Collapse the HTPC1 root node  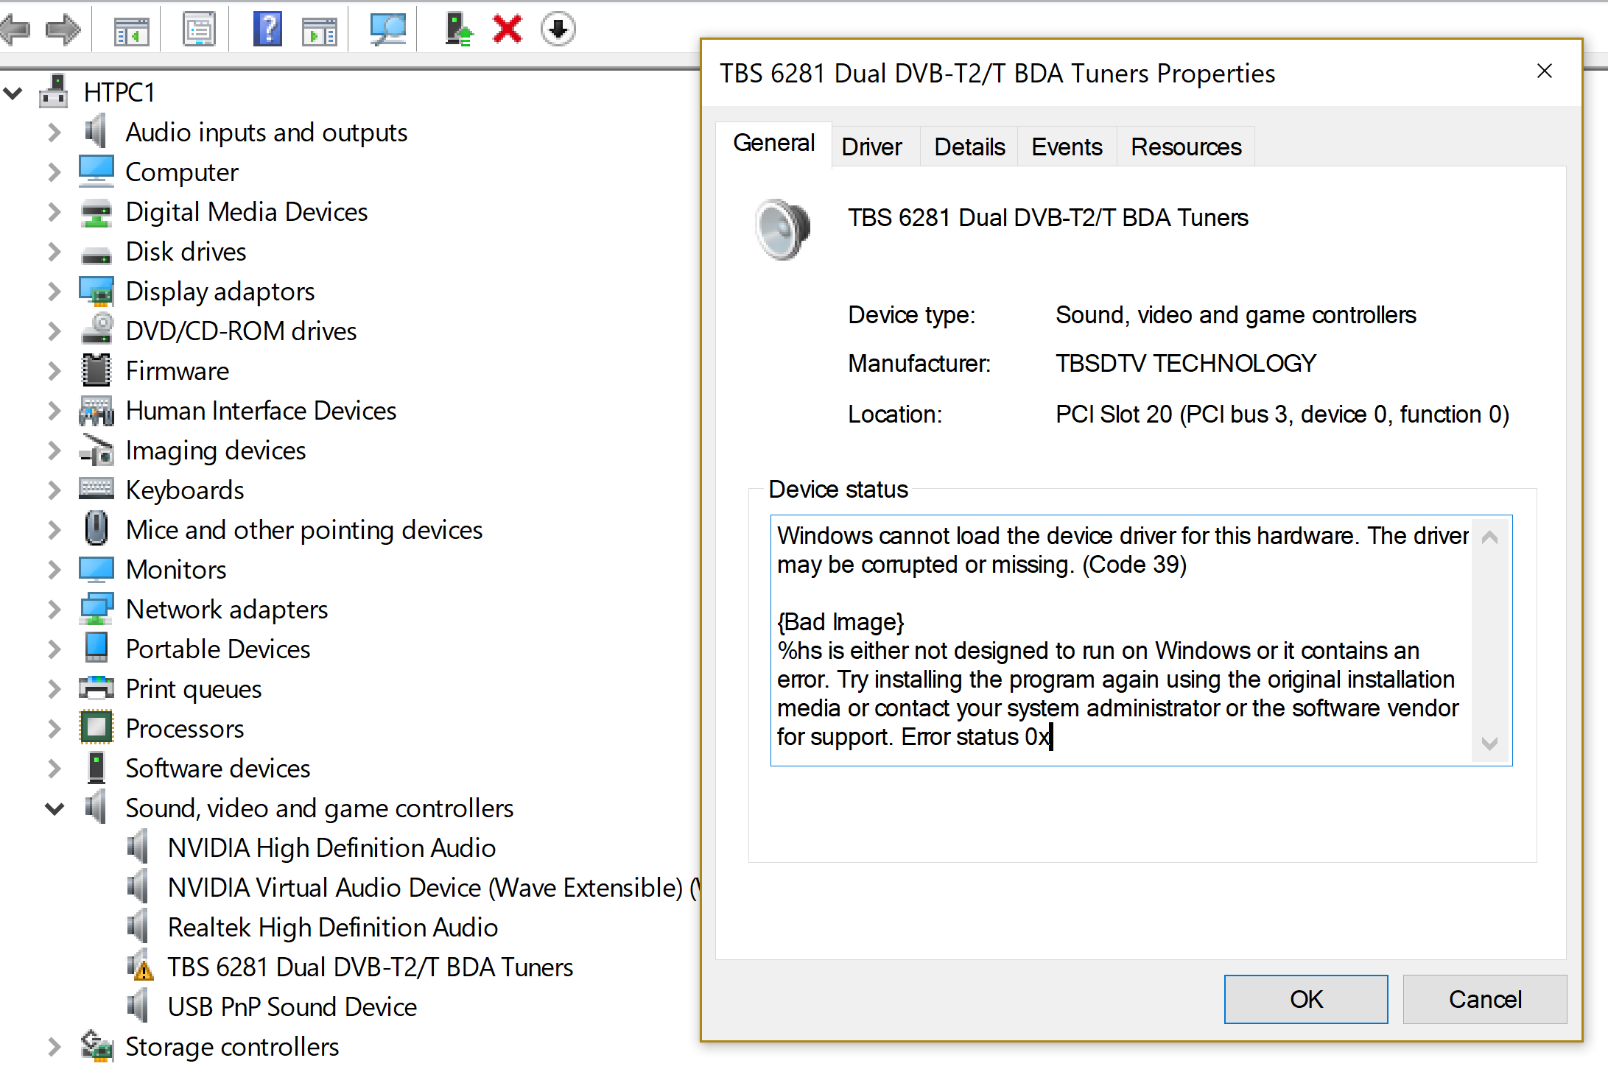click(13, 94)
